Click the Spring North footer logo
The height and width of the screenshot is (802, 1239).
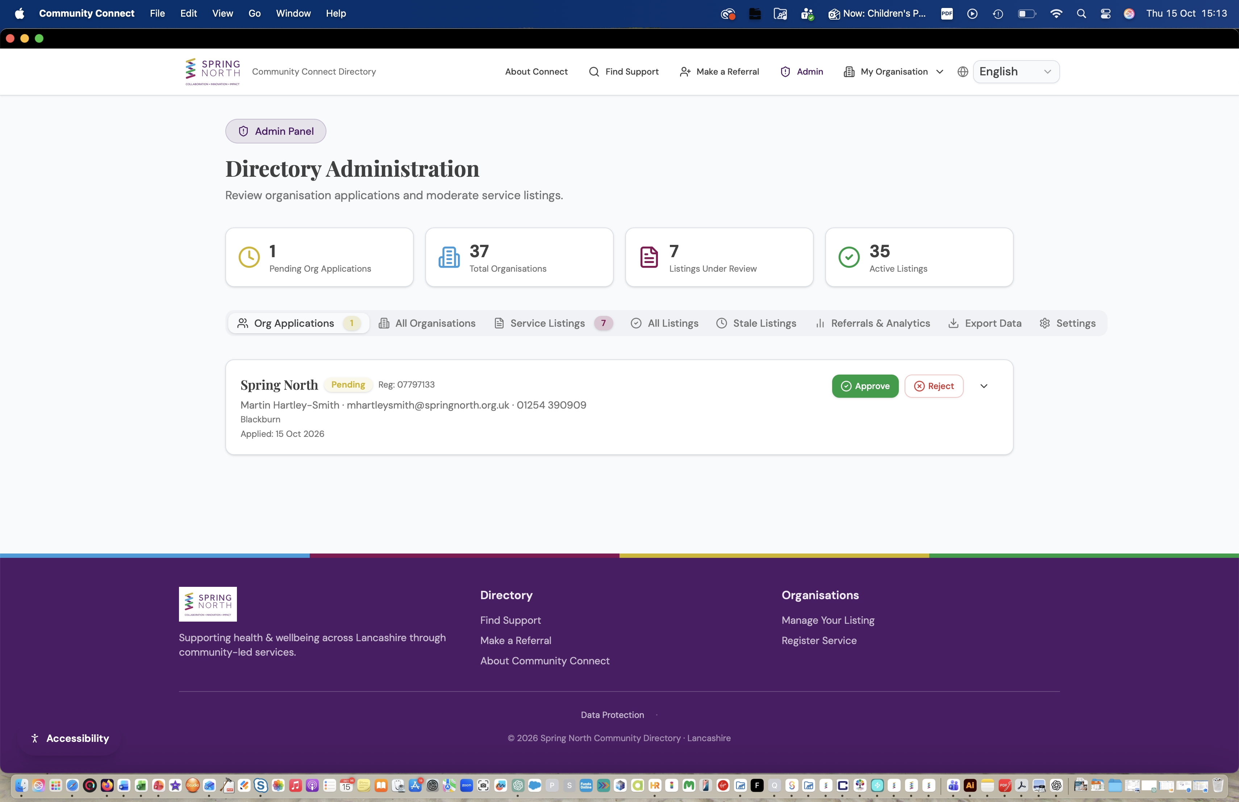tap(208, 604)
